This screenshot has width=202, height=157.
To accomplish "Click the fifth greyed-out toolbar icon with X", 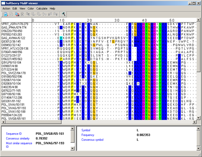I will tap(28, 14).
